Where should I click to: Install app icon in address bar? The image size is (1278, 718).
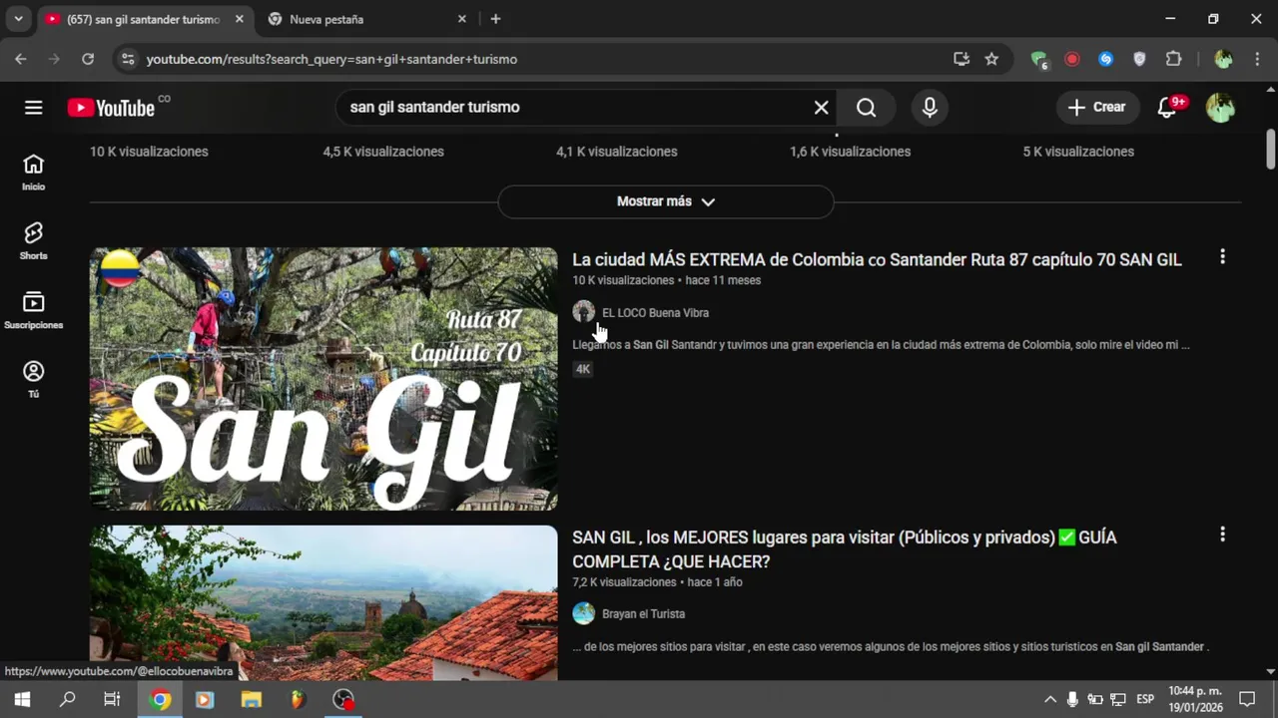coord(961,59)
